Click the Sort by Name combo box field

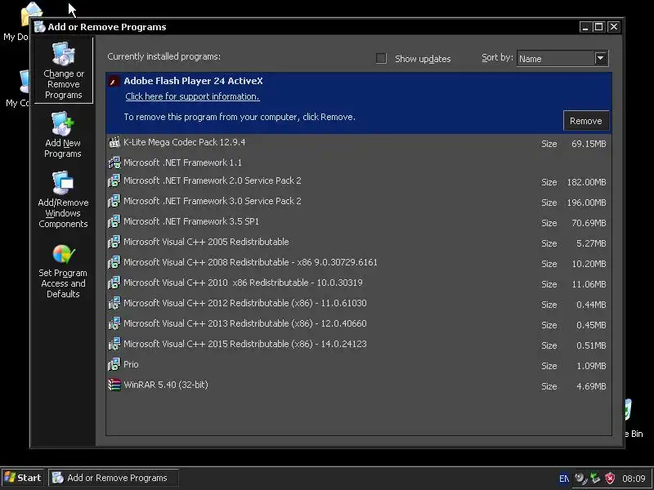click(562, 58)
